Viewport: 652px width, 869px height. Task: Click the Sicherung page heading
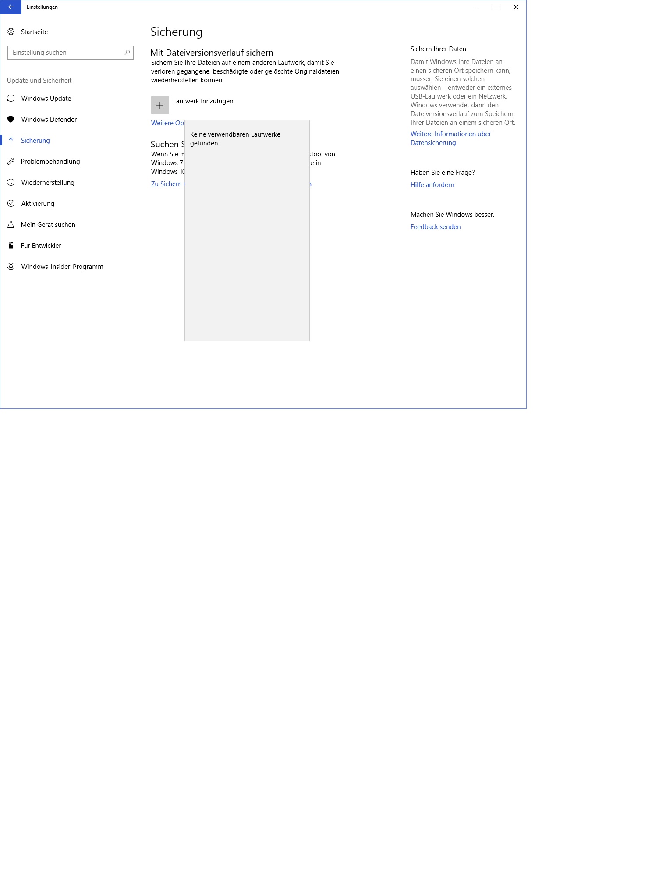pos(176,32)
